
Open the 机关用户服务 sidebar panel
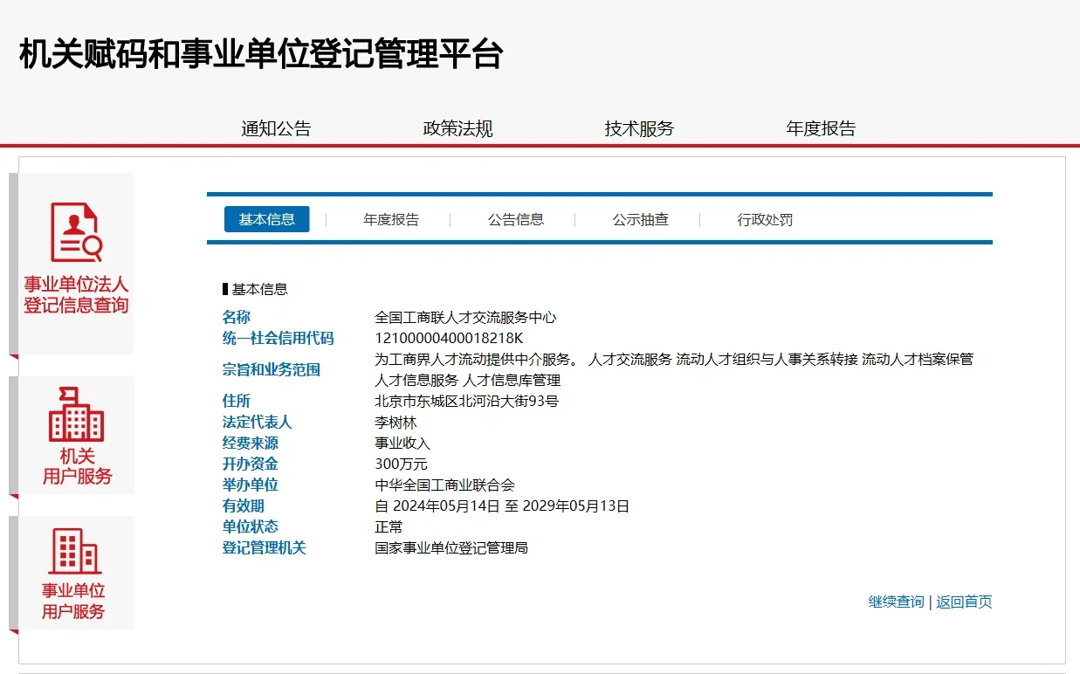pyautogui.click(x=76, y=434)
